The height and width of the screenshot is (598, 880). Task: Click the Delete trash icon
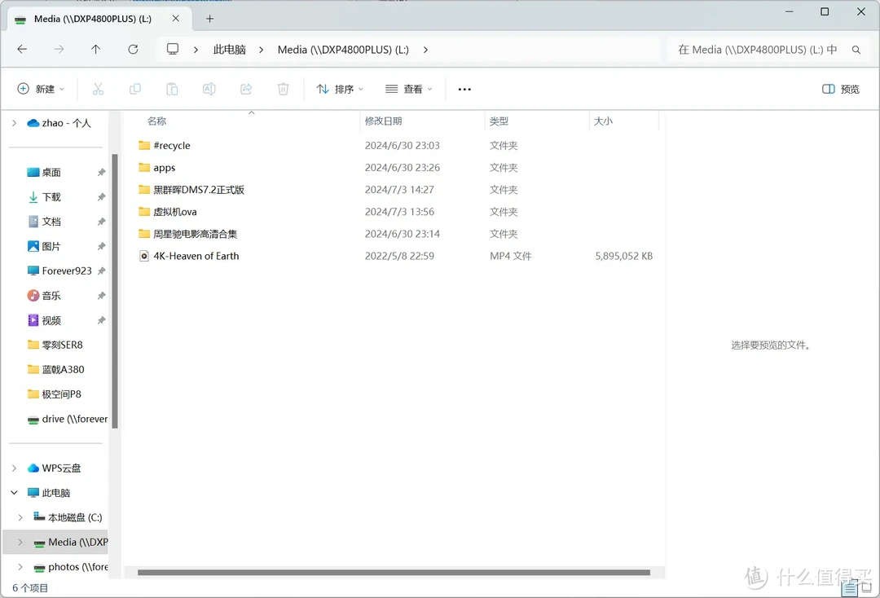[x=283, y=88]
